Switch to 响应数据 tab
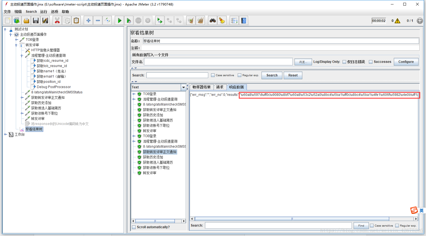Screen dimensions: 426x236 point(237,87)
